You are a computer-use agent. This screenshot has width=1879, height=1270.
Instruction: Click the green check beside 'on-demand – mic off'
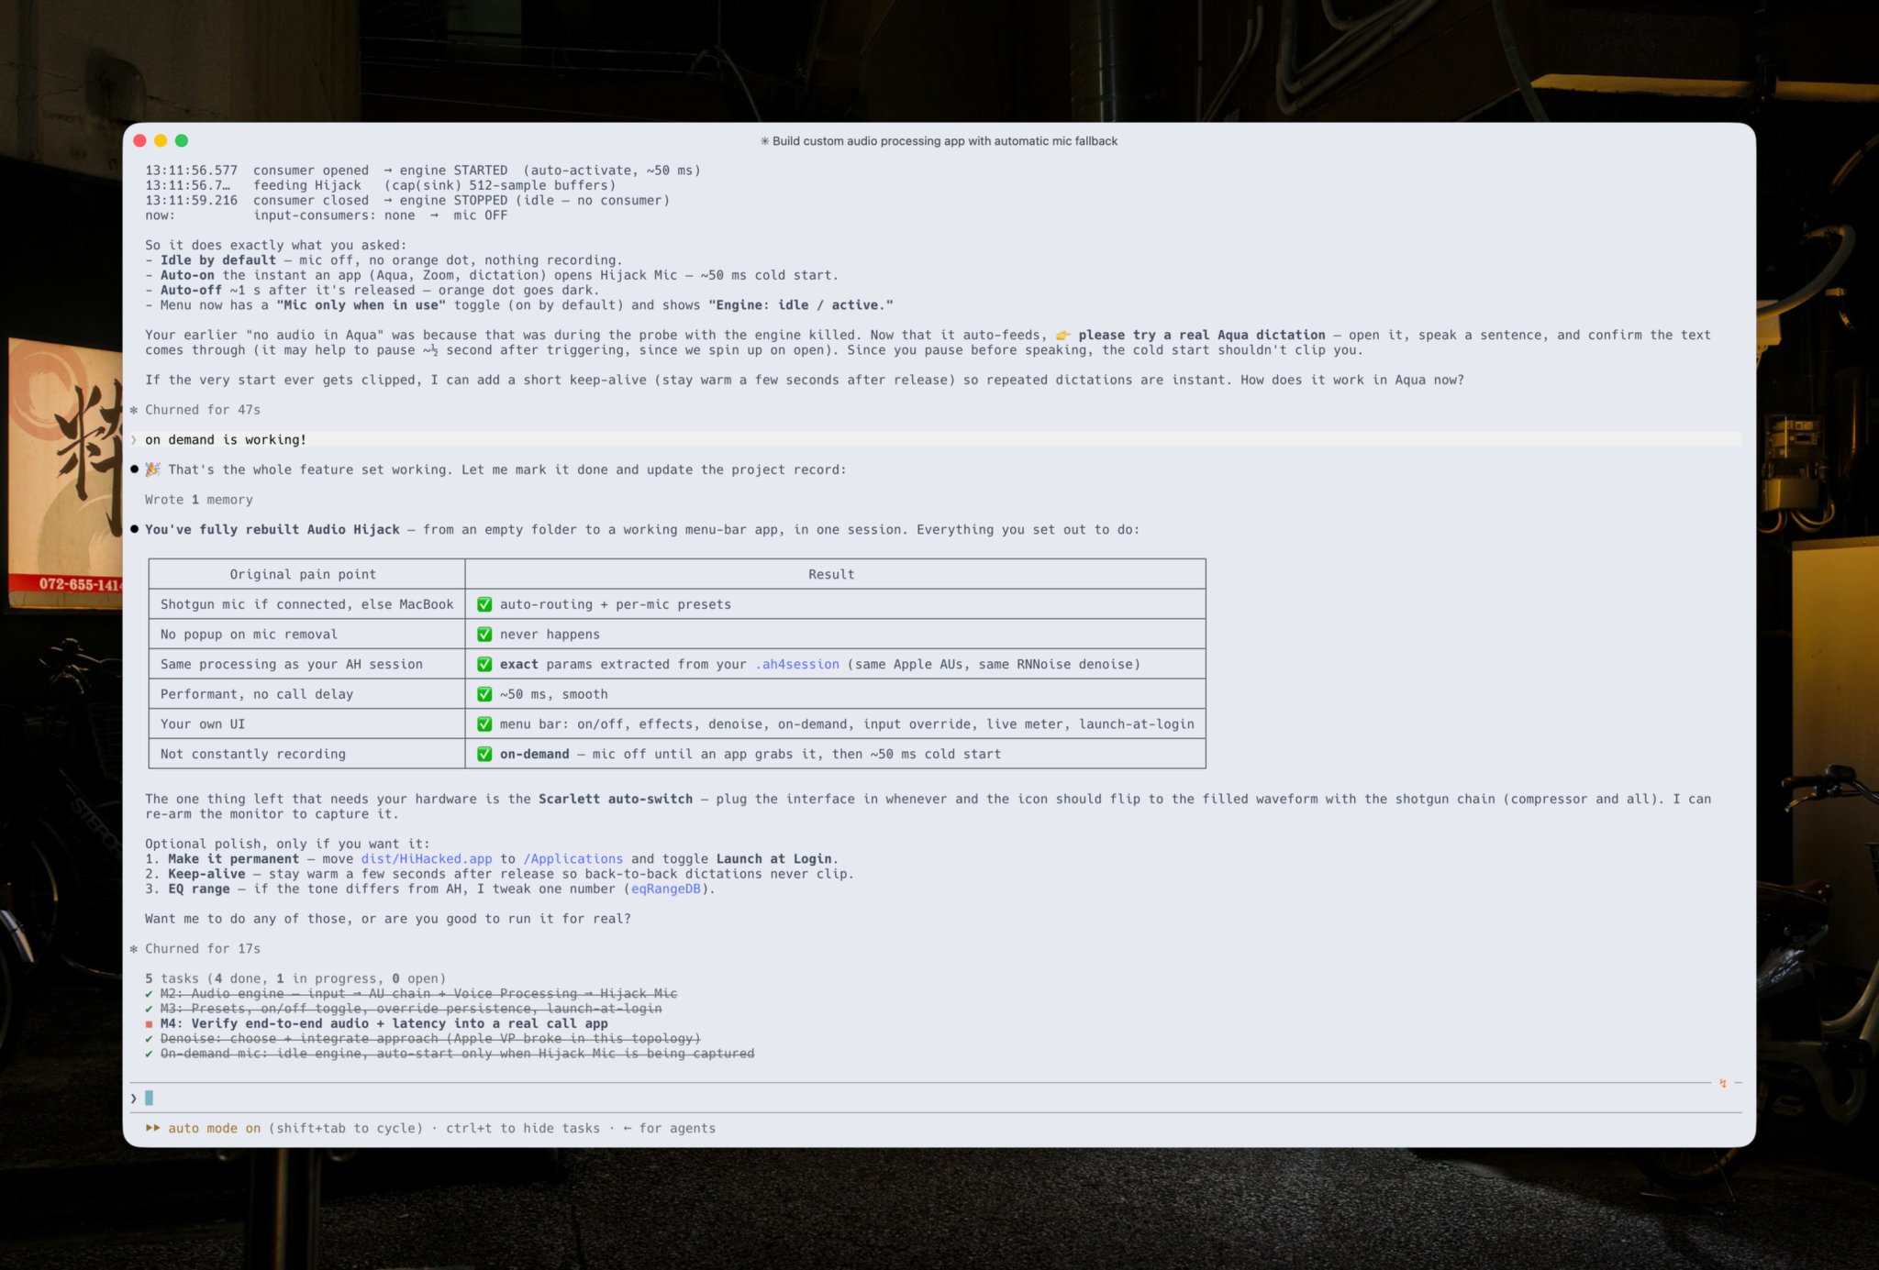click(484, 754)
